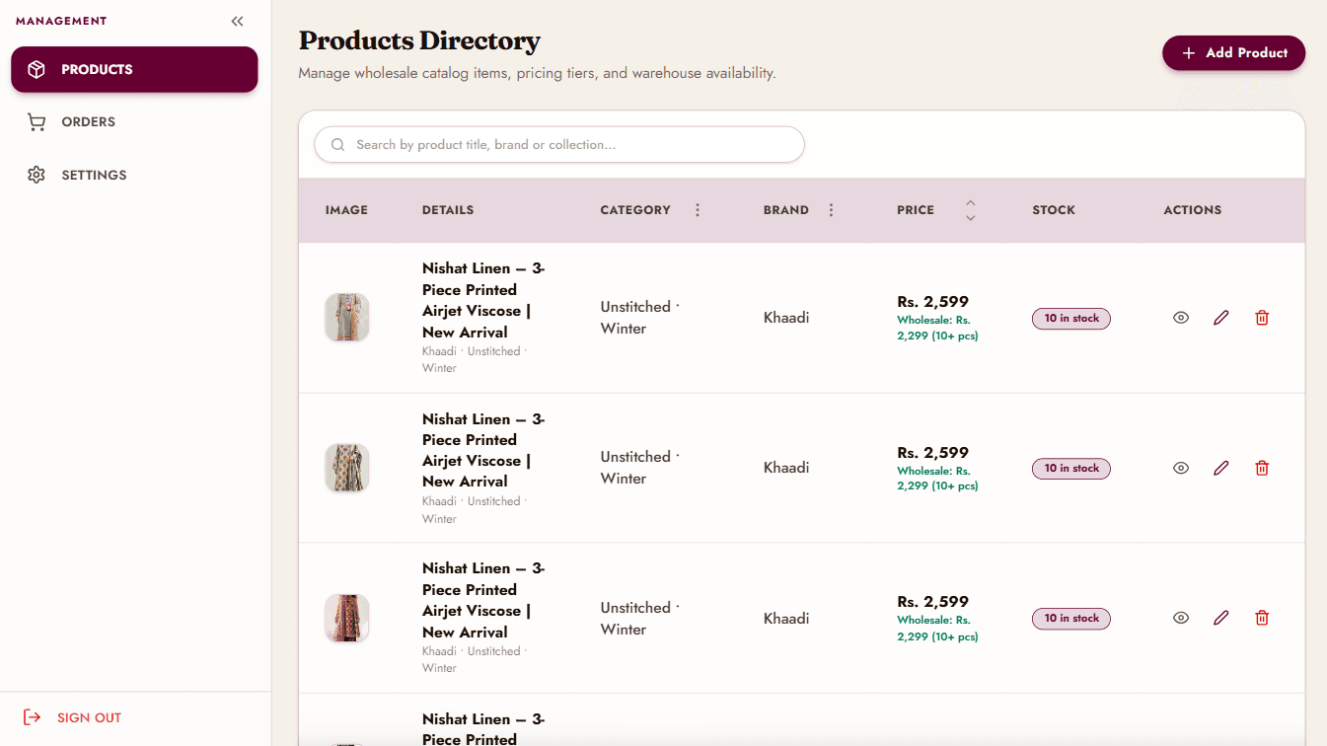
Task: Delete first product row with trash icon
Action: tap(1262, 318)
